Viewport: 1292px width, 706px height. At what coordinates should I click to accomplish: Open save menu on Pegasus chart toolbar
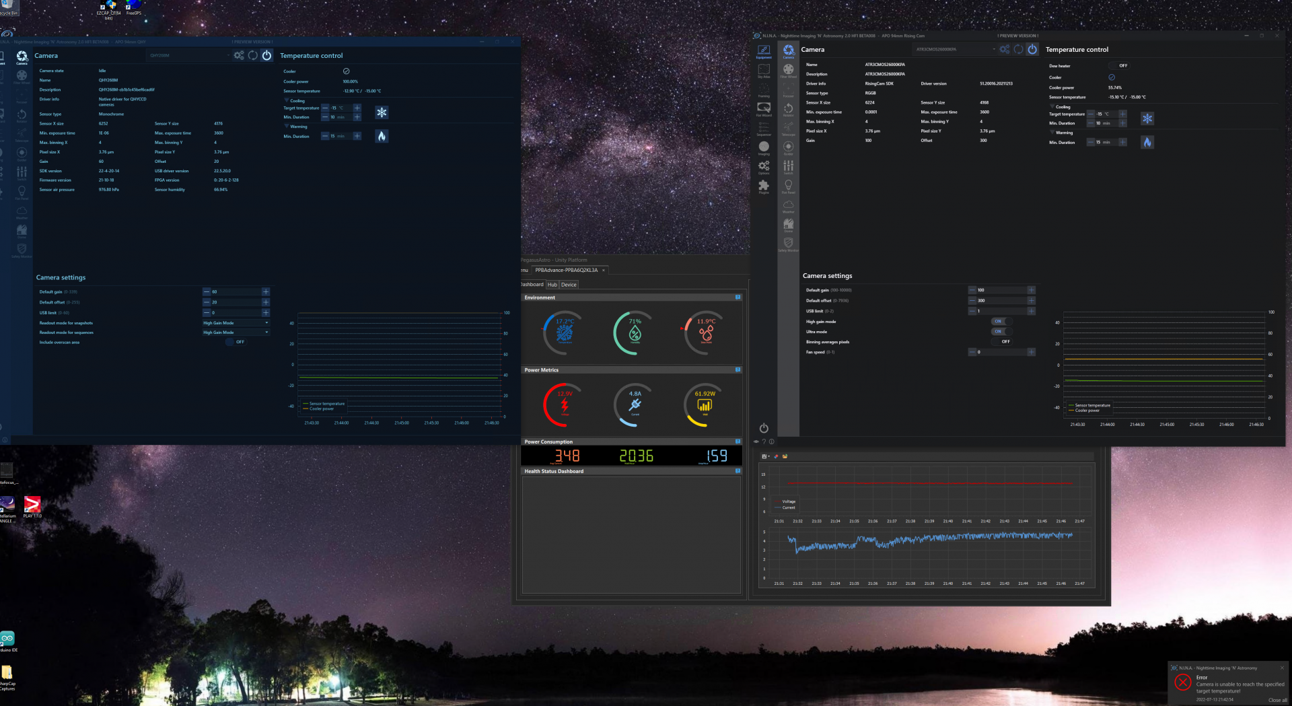point(765,456)
